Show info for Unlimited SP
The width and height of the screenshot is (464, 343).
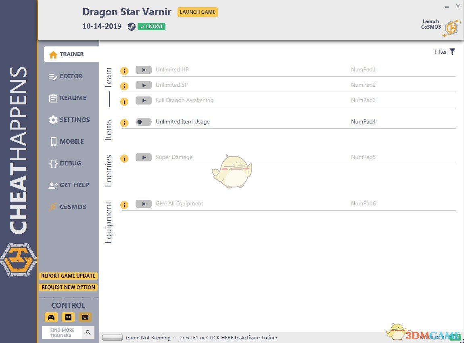(x=124, y=86)
